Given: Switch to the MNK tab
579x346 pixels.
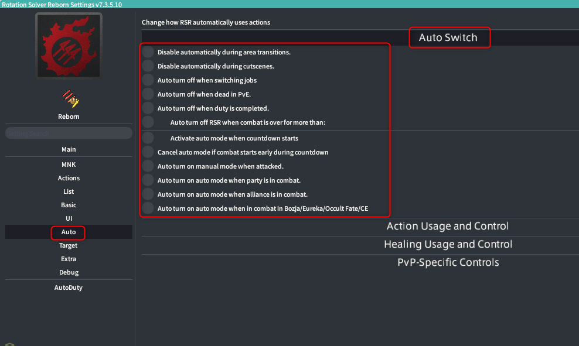Looking at the screenshot, I should [69, 165].
